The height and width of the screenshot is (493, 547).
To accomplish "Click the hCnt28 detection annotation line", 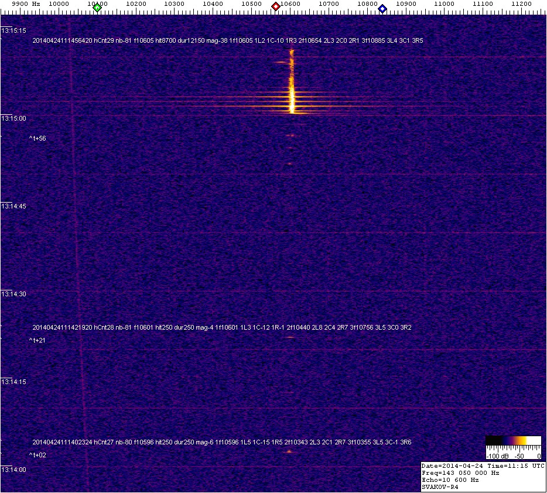I will pos(221,327).
